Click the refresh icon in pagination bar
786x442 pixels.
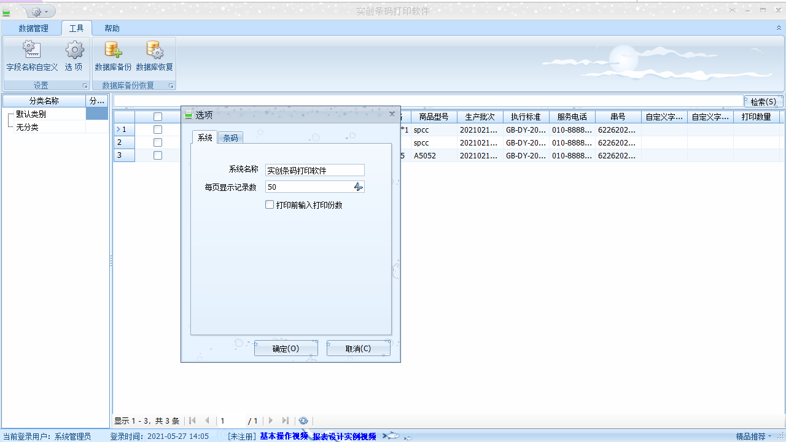[x=303, y=421]
